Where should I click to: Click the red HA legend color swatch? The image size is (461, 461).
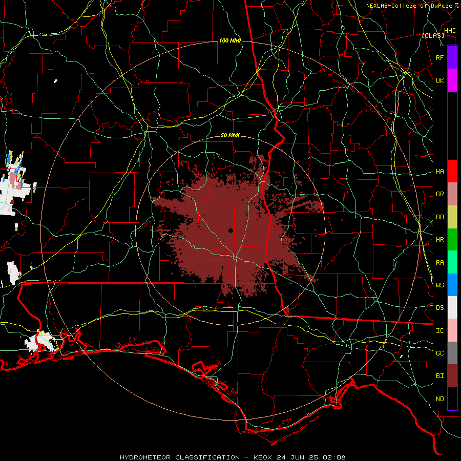(452, 171)
